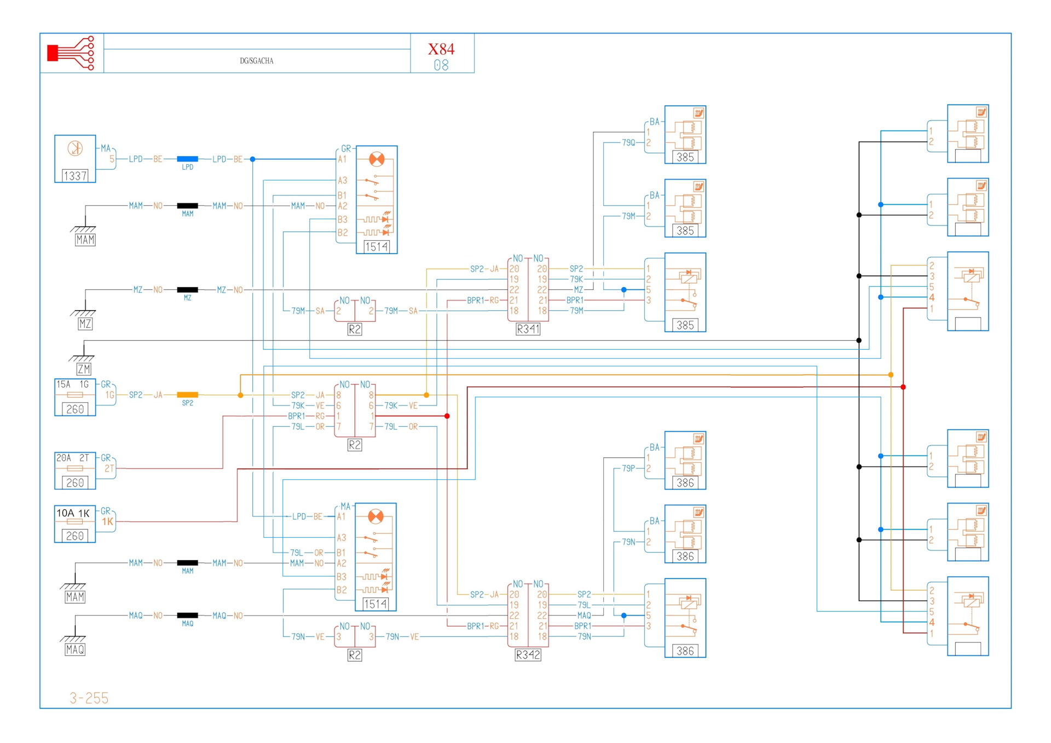Click the MAQ ground label box
Image resolution: width=1051 pixels, height=743 pixels.
click(75, 649)
